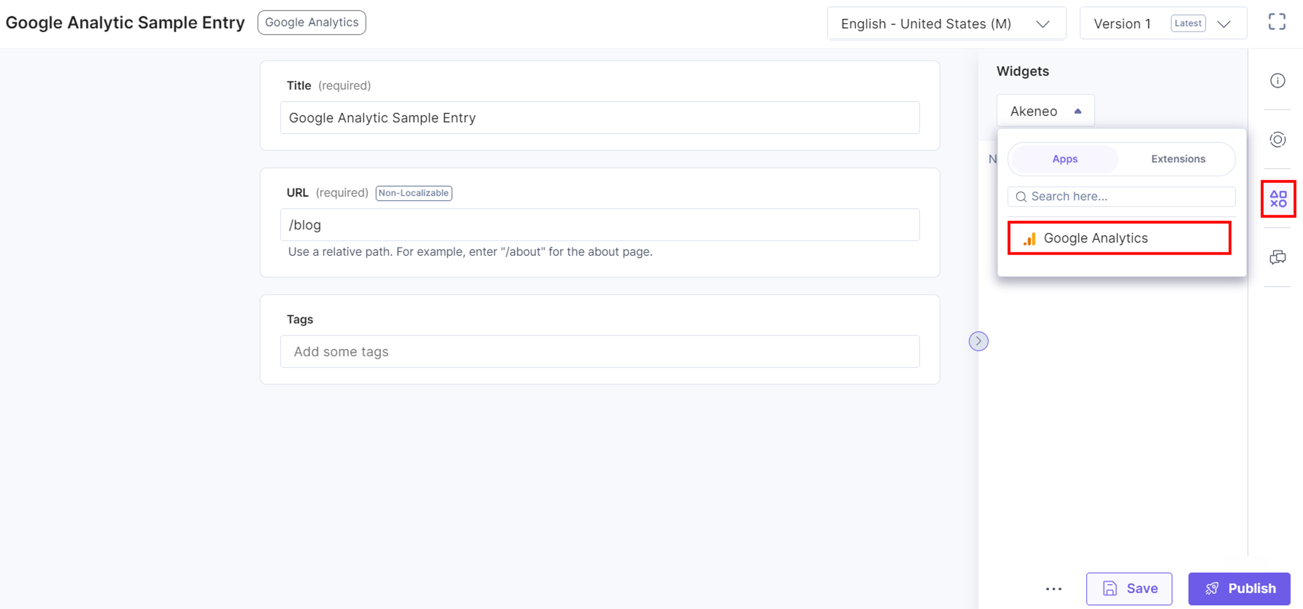
Task: Click the Add some tags field
Action: tap(599, 352)
